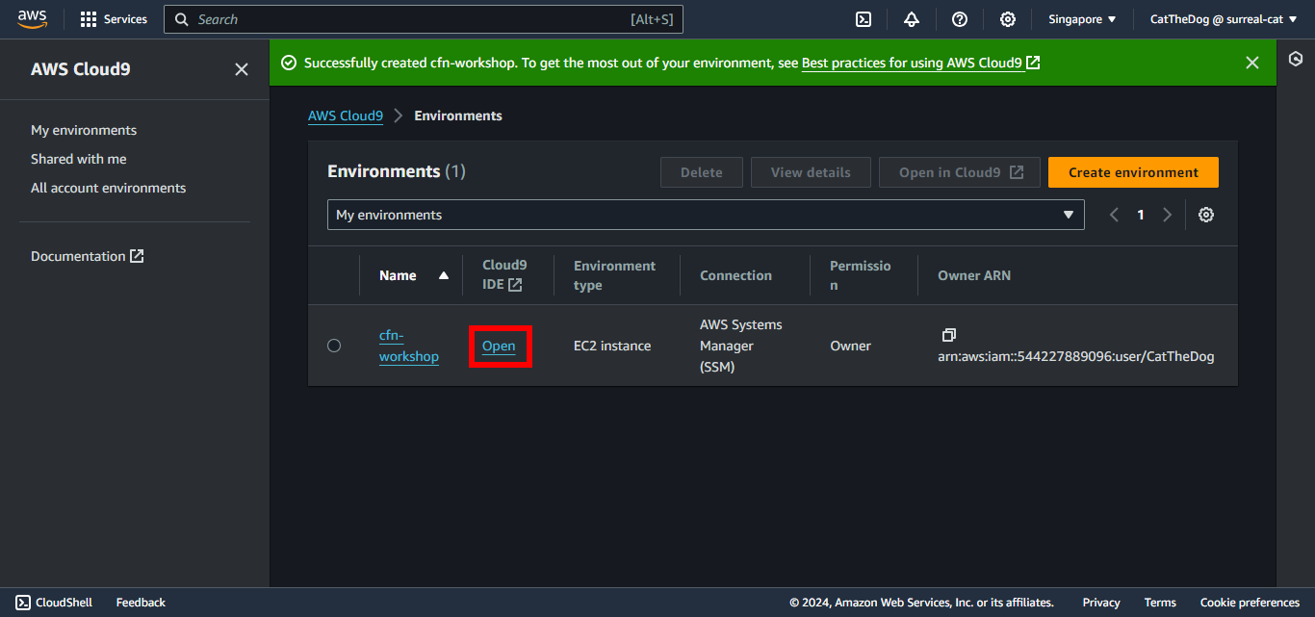Sort the table by Name column
Image resolution: width=1315 pixels, height=617 pixels.
[x=413, y=275]
